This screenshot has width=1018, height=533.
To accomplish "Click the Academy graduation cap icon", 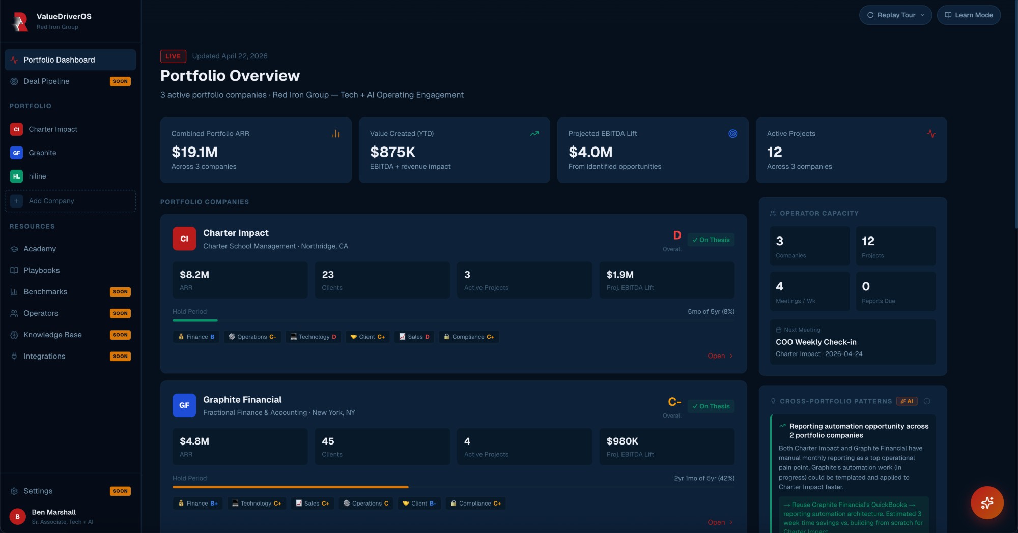I will pos(14,249).
